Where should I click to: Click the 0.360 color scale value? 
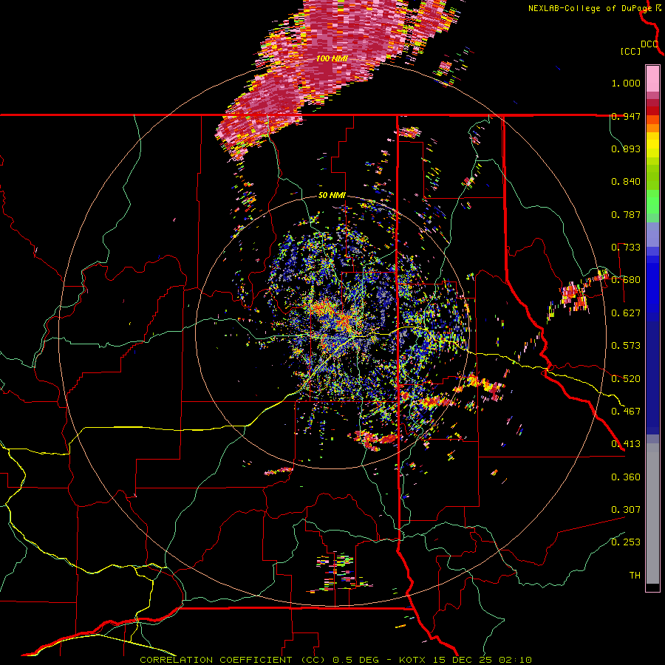[626, 477]
